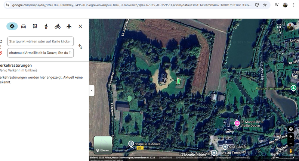Image resolution: width=299 pixels, height=161 pixels.
Task: Select the recommended travel mode icon
Action: (12, 26)
